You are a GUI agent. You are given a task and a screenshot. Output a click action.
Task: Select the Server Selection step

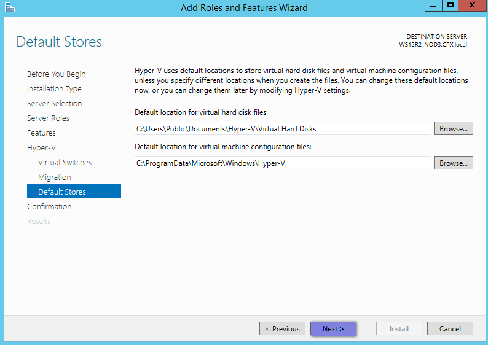(55, 103)
